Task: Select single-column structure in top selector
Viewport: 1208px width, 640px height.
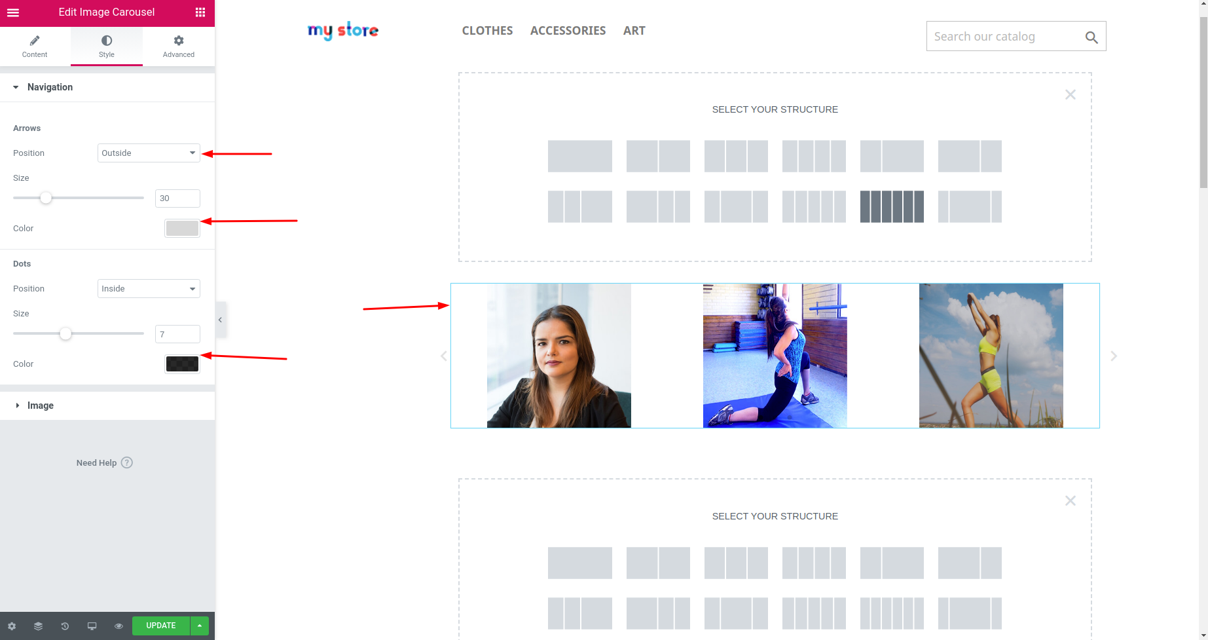Action: coord(580,156)
